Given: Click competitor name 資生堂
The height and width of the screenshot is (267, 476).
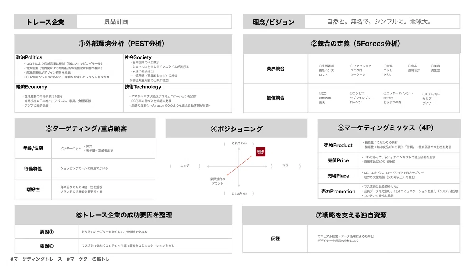Looking at the screenshot, I should click(435, 70).
